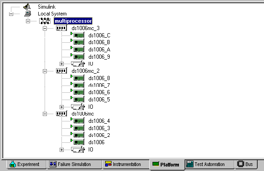
Task: Select the ds1006_3 label
Action: click(x=99, y=128)
